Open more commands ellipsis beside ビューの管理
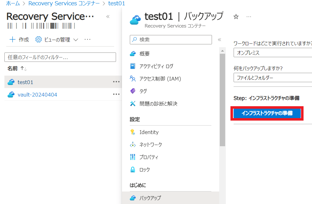Viewport: 312px width, 204px height. [87, 39]
